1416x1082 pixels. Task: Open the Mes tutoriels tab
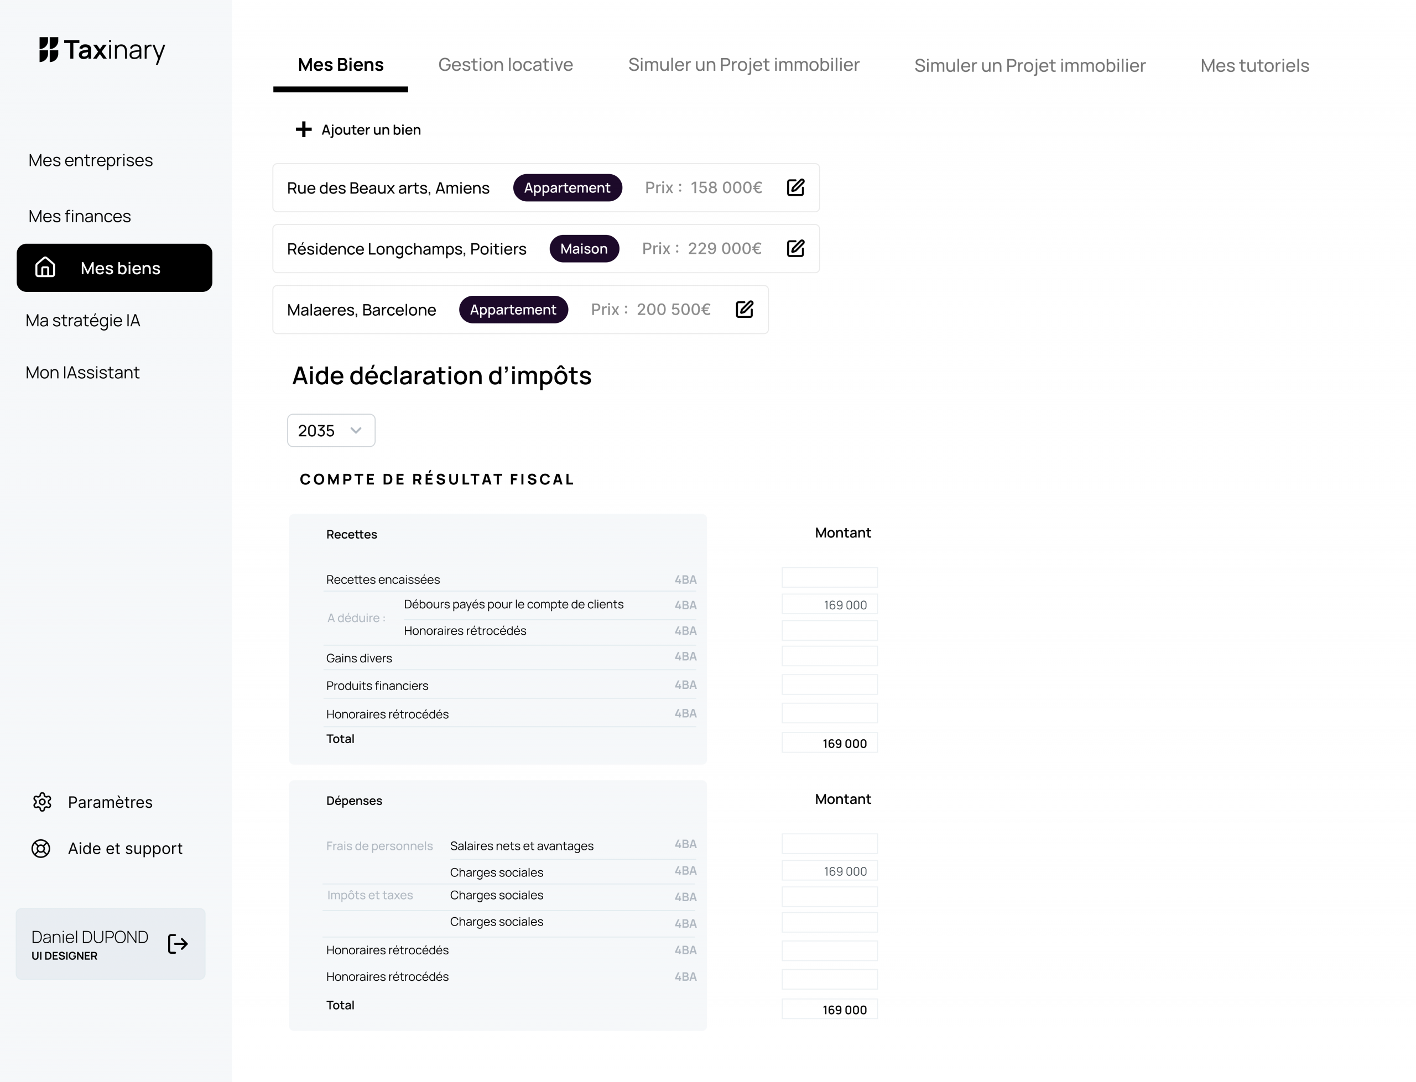pos(1254,66)
